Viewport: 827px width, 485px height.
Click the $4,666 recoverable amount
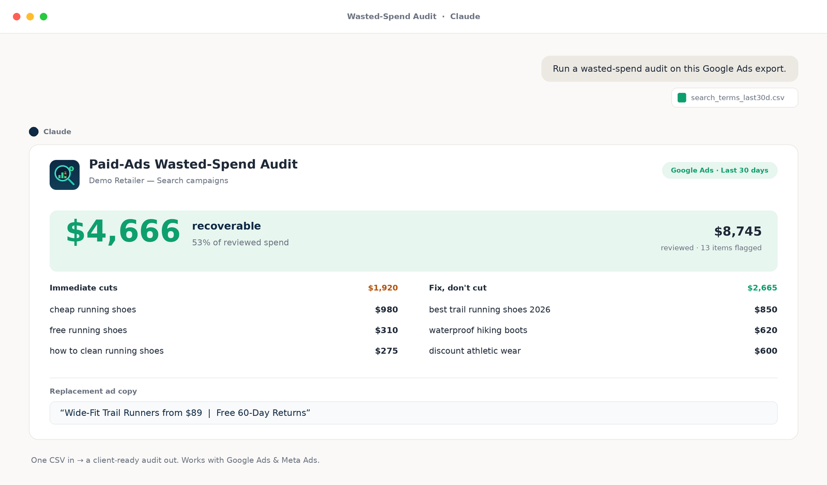[123, 231]
